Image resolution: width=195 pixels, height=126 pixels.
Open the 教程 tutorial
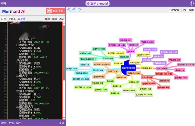(47, 19)
